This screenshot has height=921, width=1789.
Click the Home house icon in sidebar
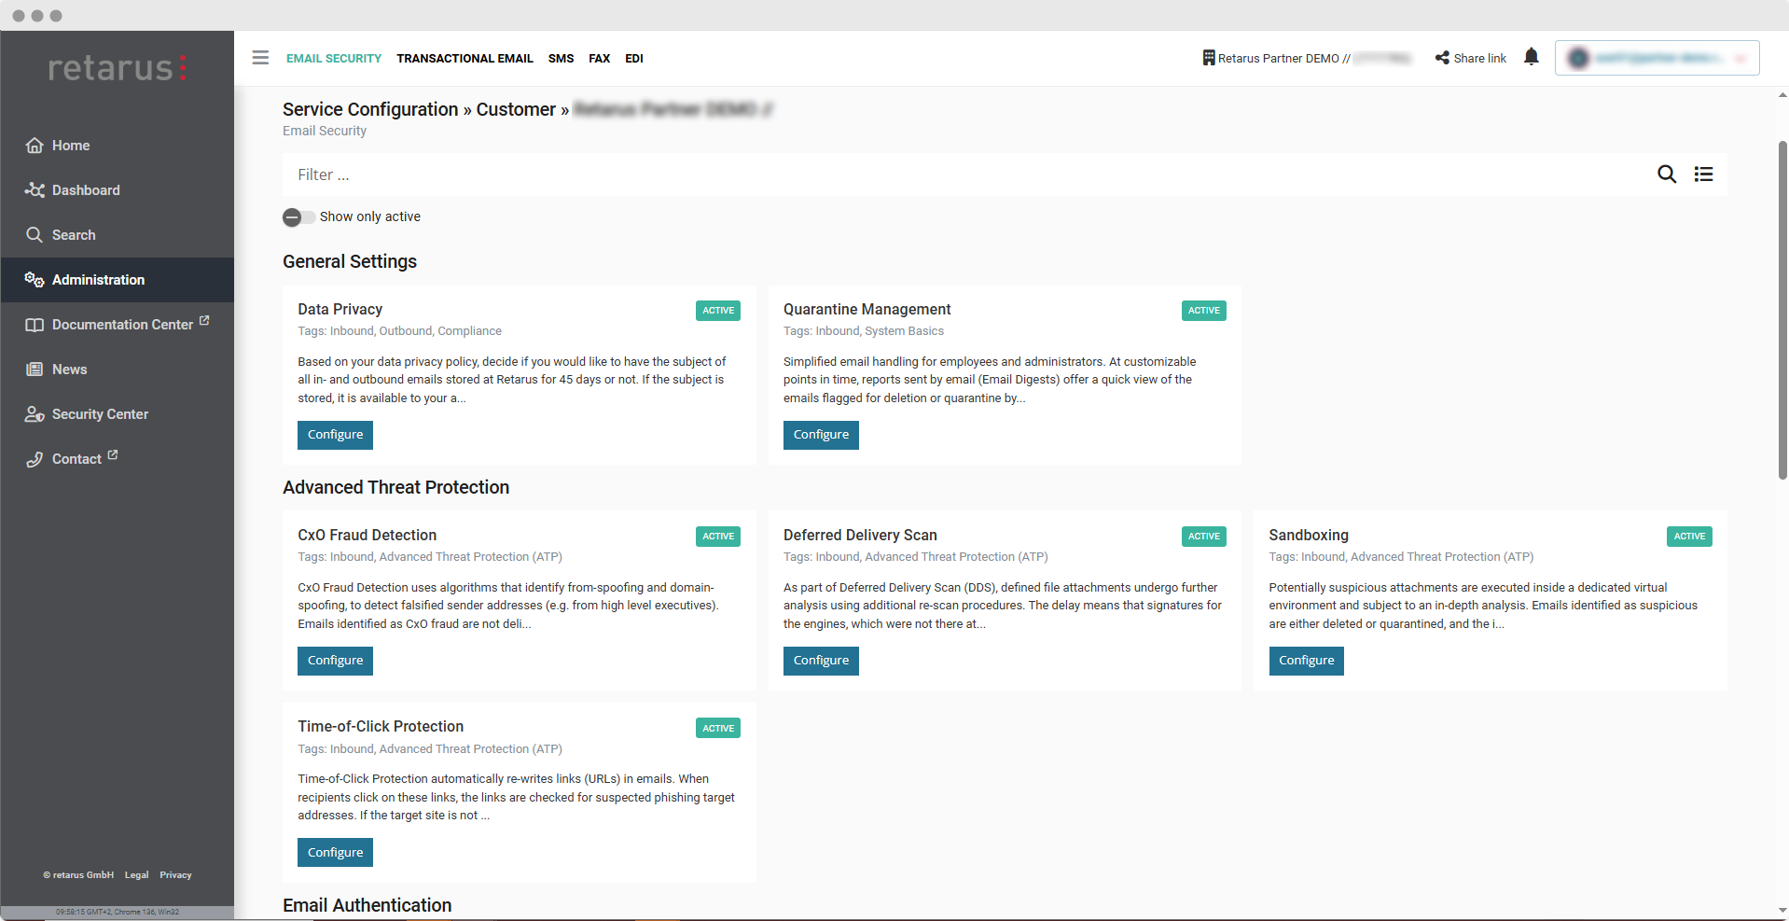click(35, 146)
